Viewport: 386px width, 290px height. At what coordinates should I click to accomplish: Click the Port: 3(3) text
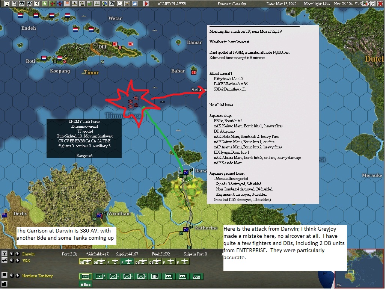(x=69, y=254)
